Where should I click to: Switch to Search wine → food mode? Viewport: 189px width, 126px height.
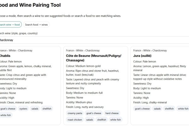10,25
